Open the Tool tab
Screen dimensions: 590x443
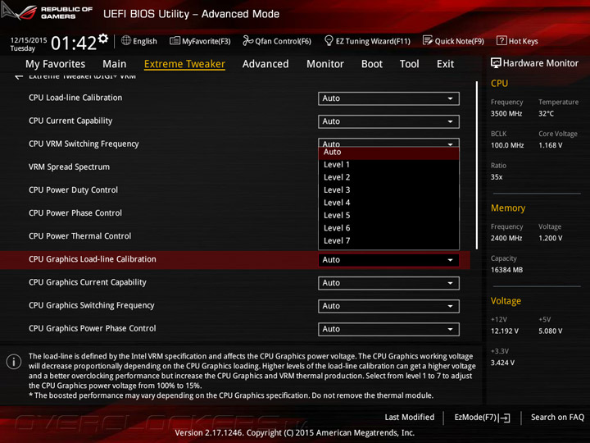tap(409, 64)
